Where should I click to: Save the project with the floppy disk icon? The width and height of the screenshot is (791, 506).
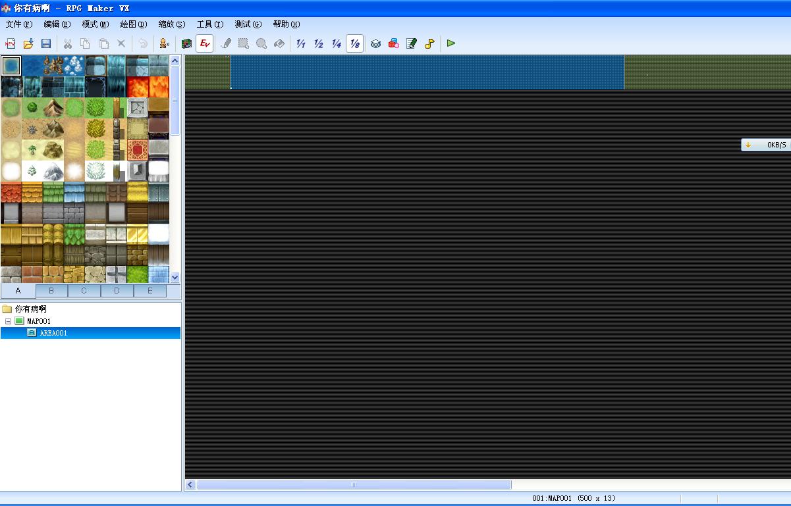(46, 43)
